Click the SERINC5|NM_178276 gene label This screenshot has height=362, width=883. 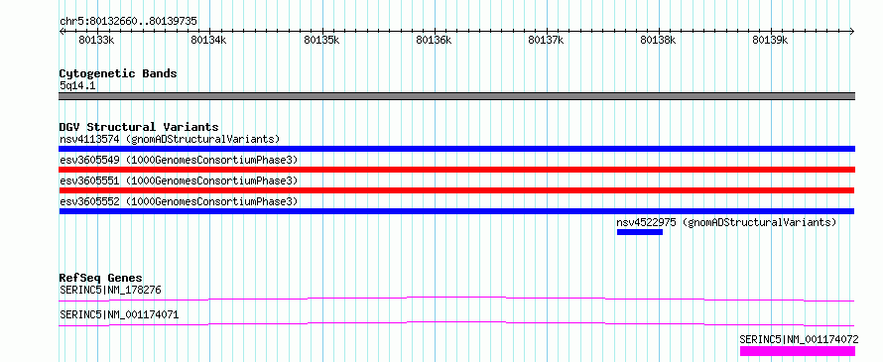point(110,291)
